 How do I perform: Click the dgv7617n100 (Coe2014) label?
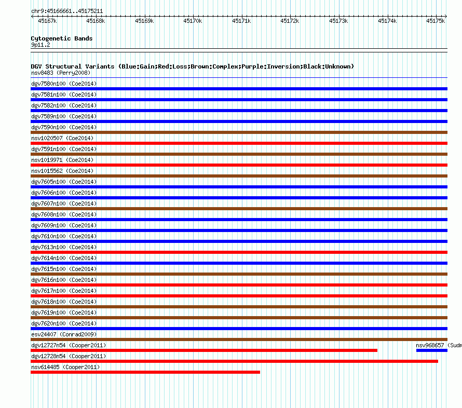point(64,291)
